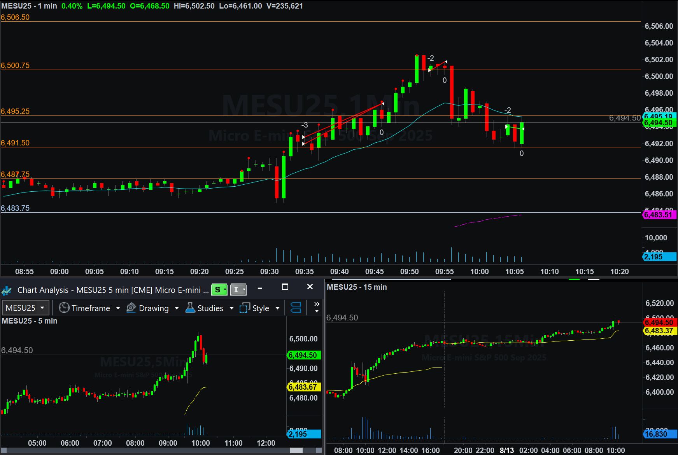Open the Style menu

(x=261, y=308)
